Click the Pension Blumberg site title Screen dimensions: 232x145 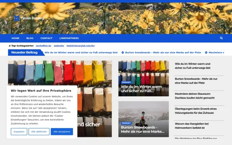coord(32,18)
